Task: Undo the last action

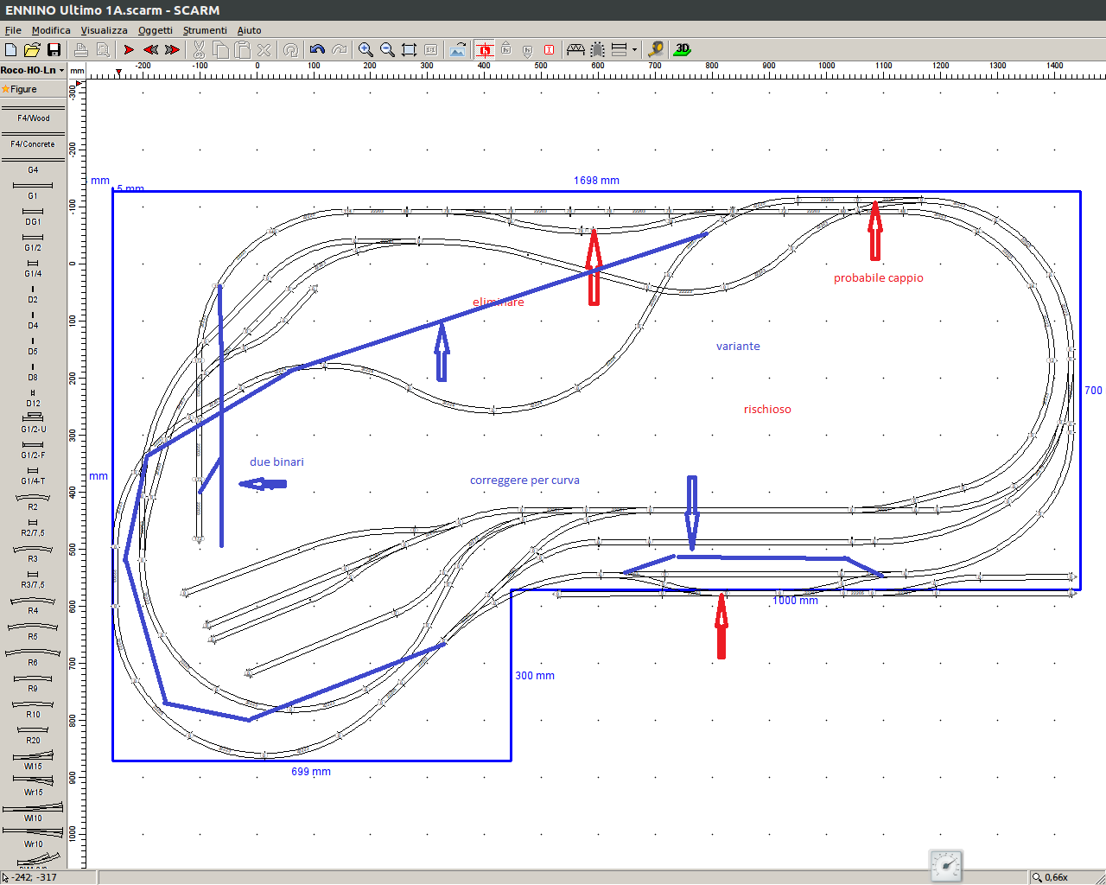Action: (x=317, y=49)
